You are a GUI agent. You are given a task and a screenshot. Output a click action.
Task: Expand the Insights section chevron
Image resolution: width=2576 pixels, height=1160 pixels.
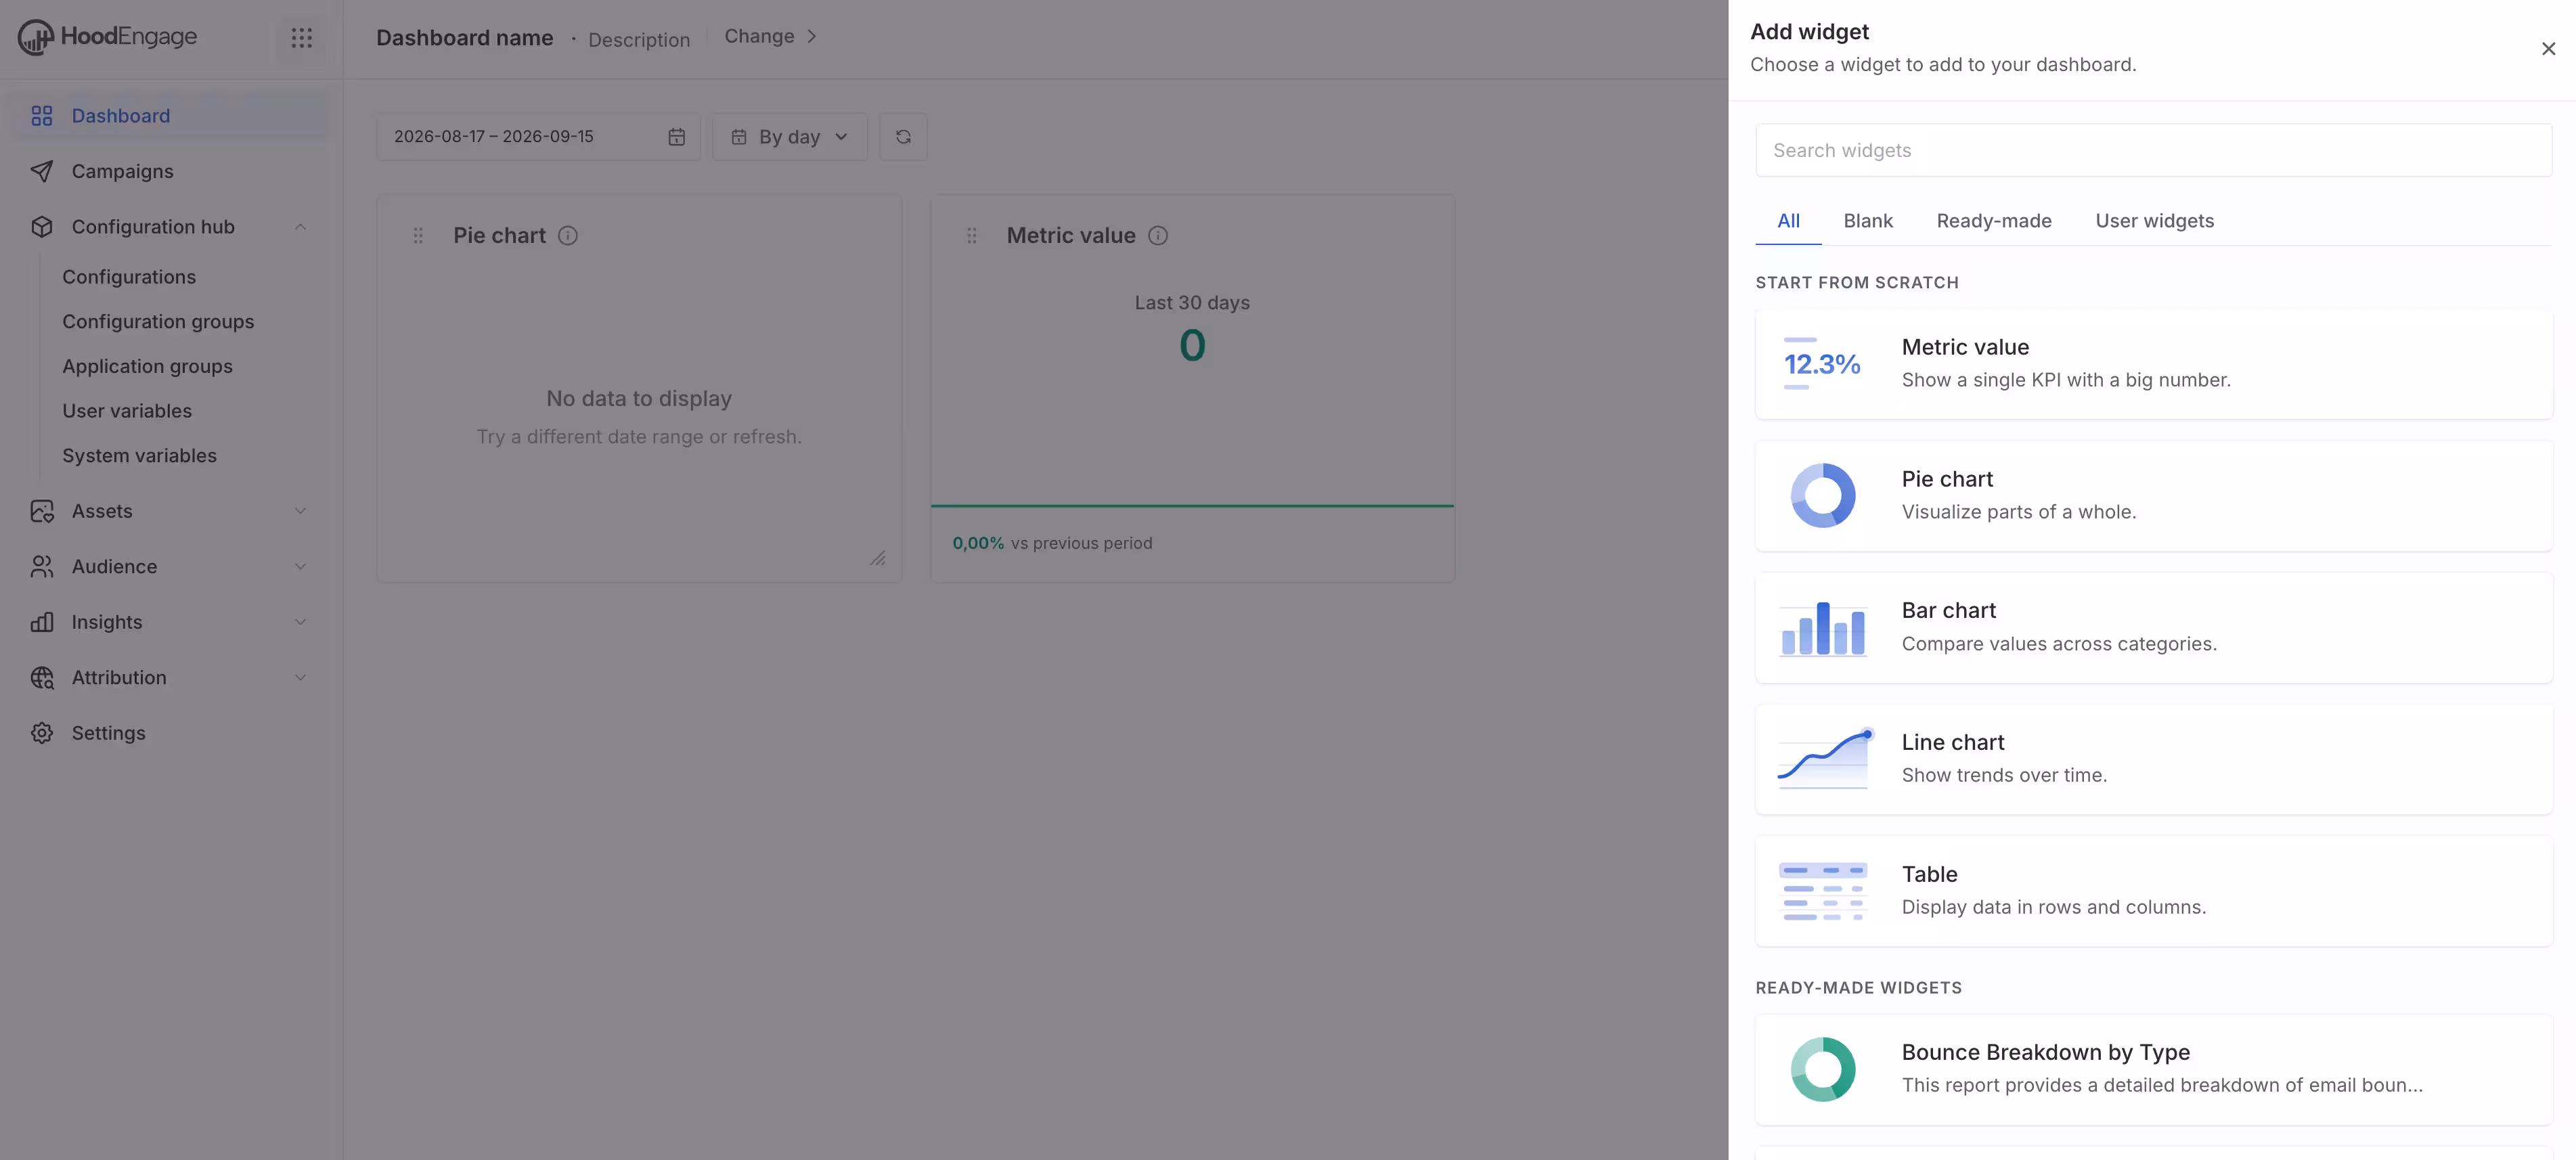(x=300, y=622)
